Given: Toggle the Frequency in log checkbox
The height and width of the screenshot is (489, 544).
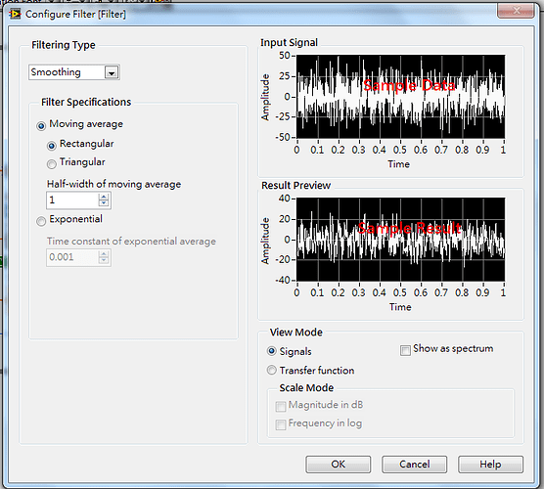Looking at the screenshot, I should [281, 424].
